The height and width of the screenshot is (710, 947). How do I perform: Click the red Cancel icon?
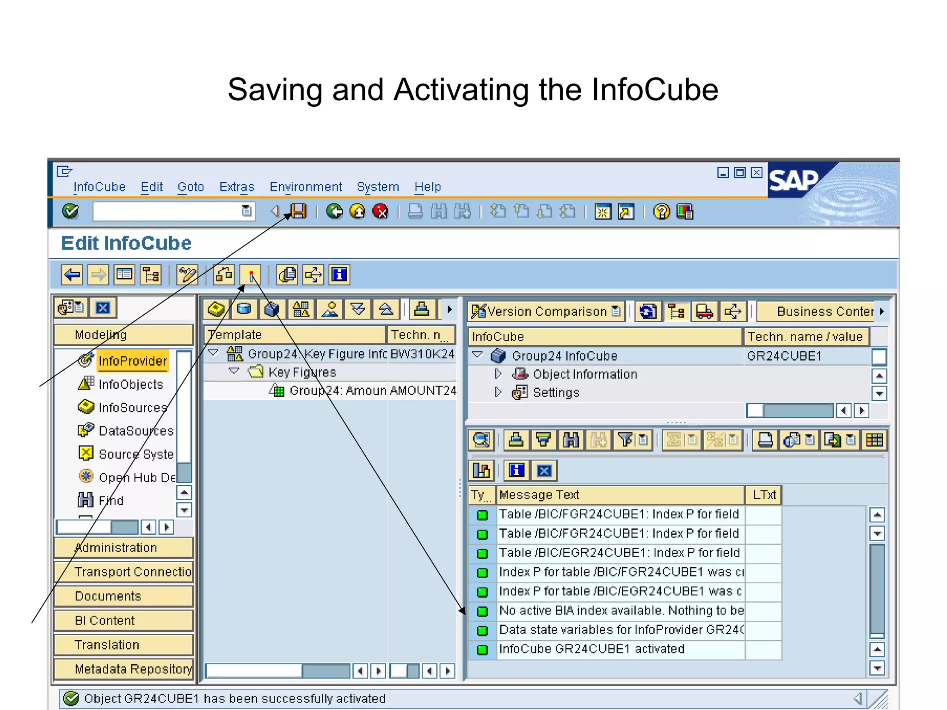[380, 212]
